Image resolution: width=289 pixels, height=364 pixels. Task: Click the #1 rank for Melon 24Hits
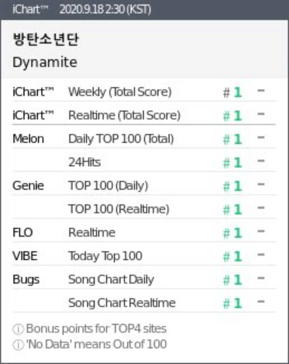pos(232,163)
